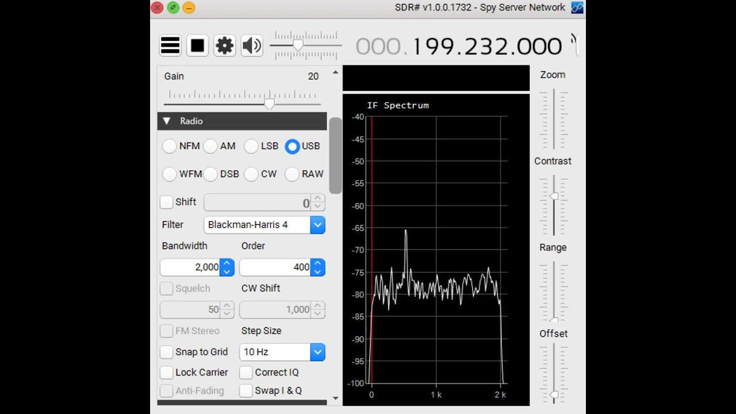Click the volume slider next to speaker

click(x=305, y=45)
